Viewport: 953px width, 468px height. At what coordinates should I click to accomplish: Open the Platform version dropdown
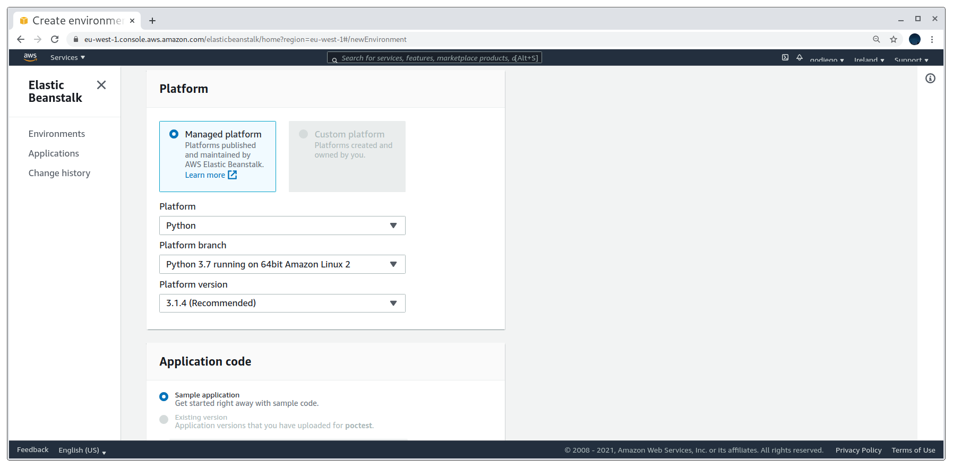click(x=282, y=303)
